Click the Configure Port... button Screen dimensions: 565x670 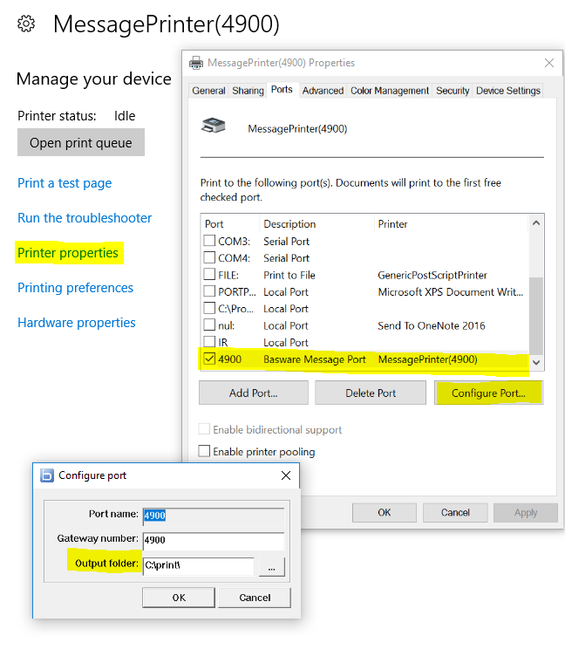tap(488, 393)
